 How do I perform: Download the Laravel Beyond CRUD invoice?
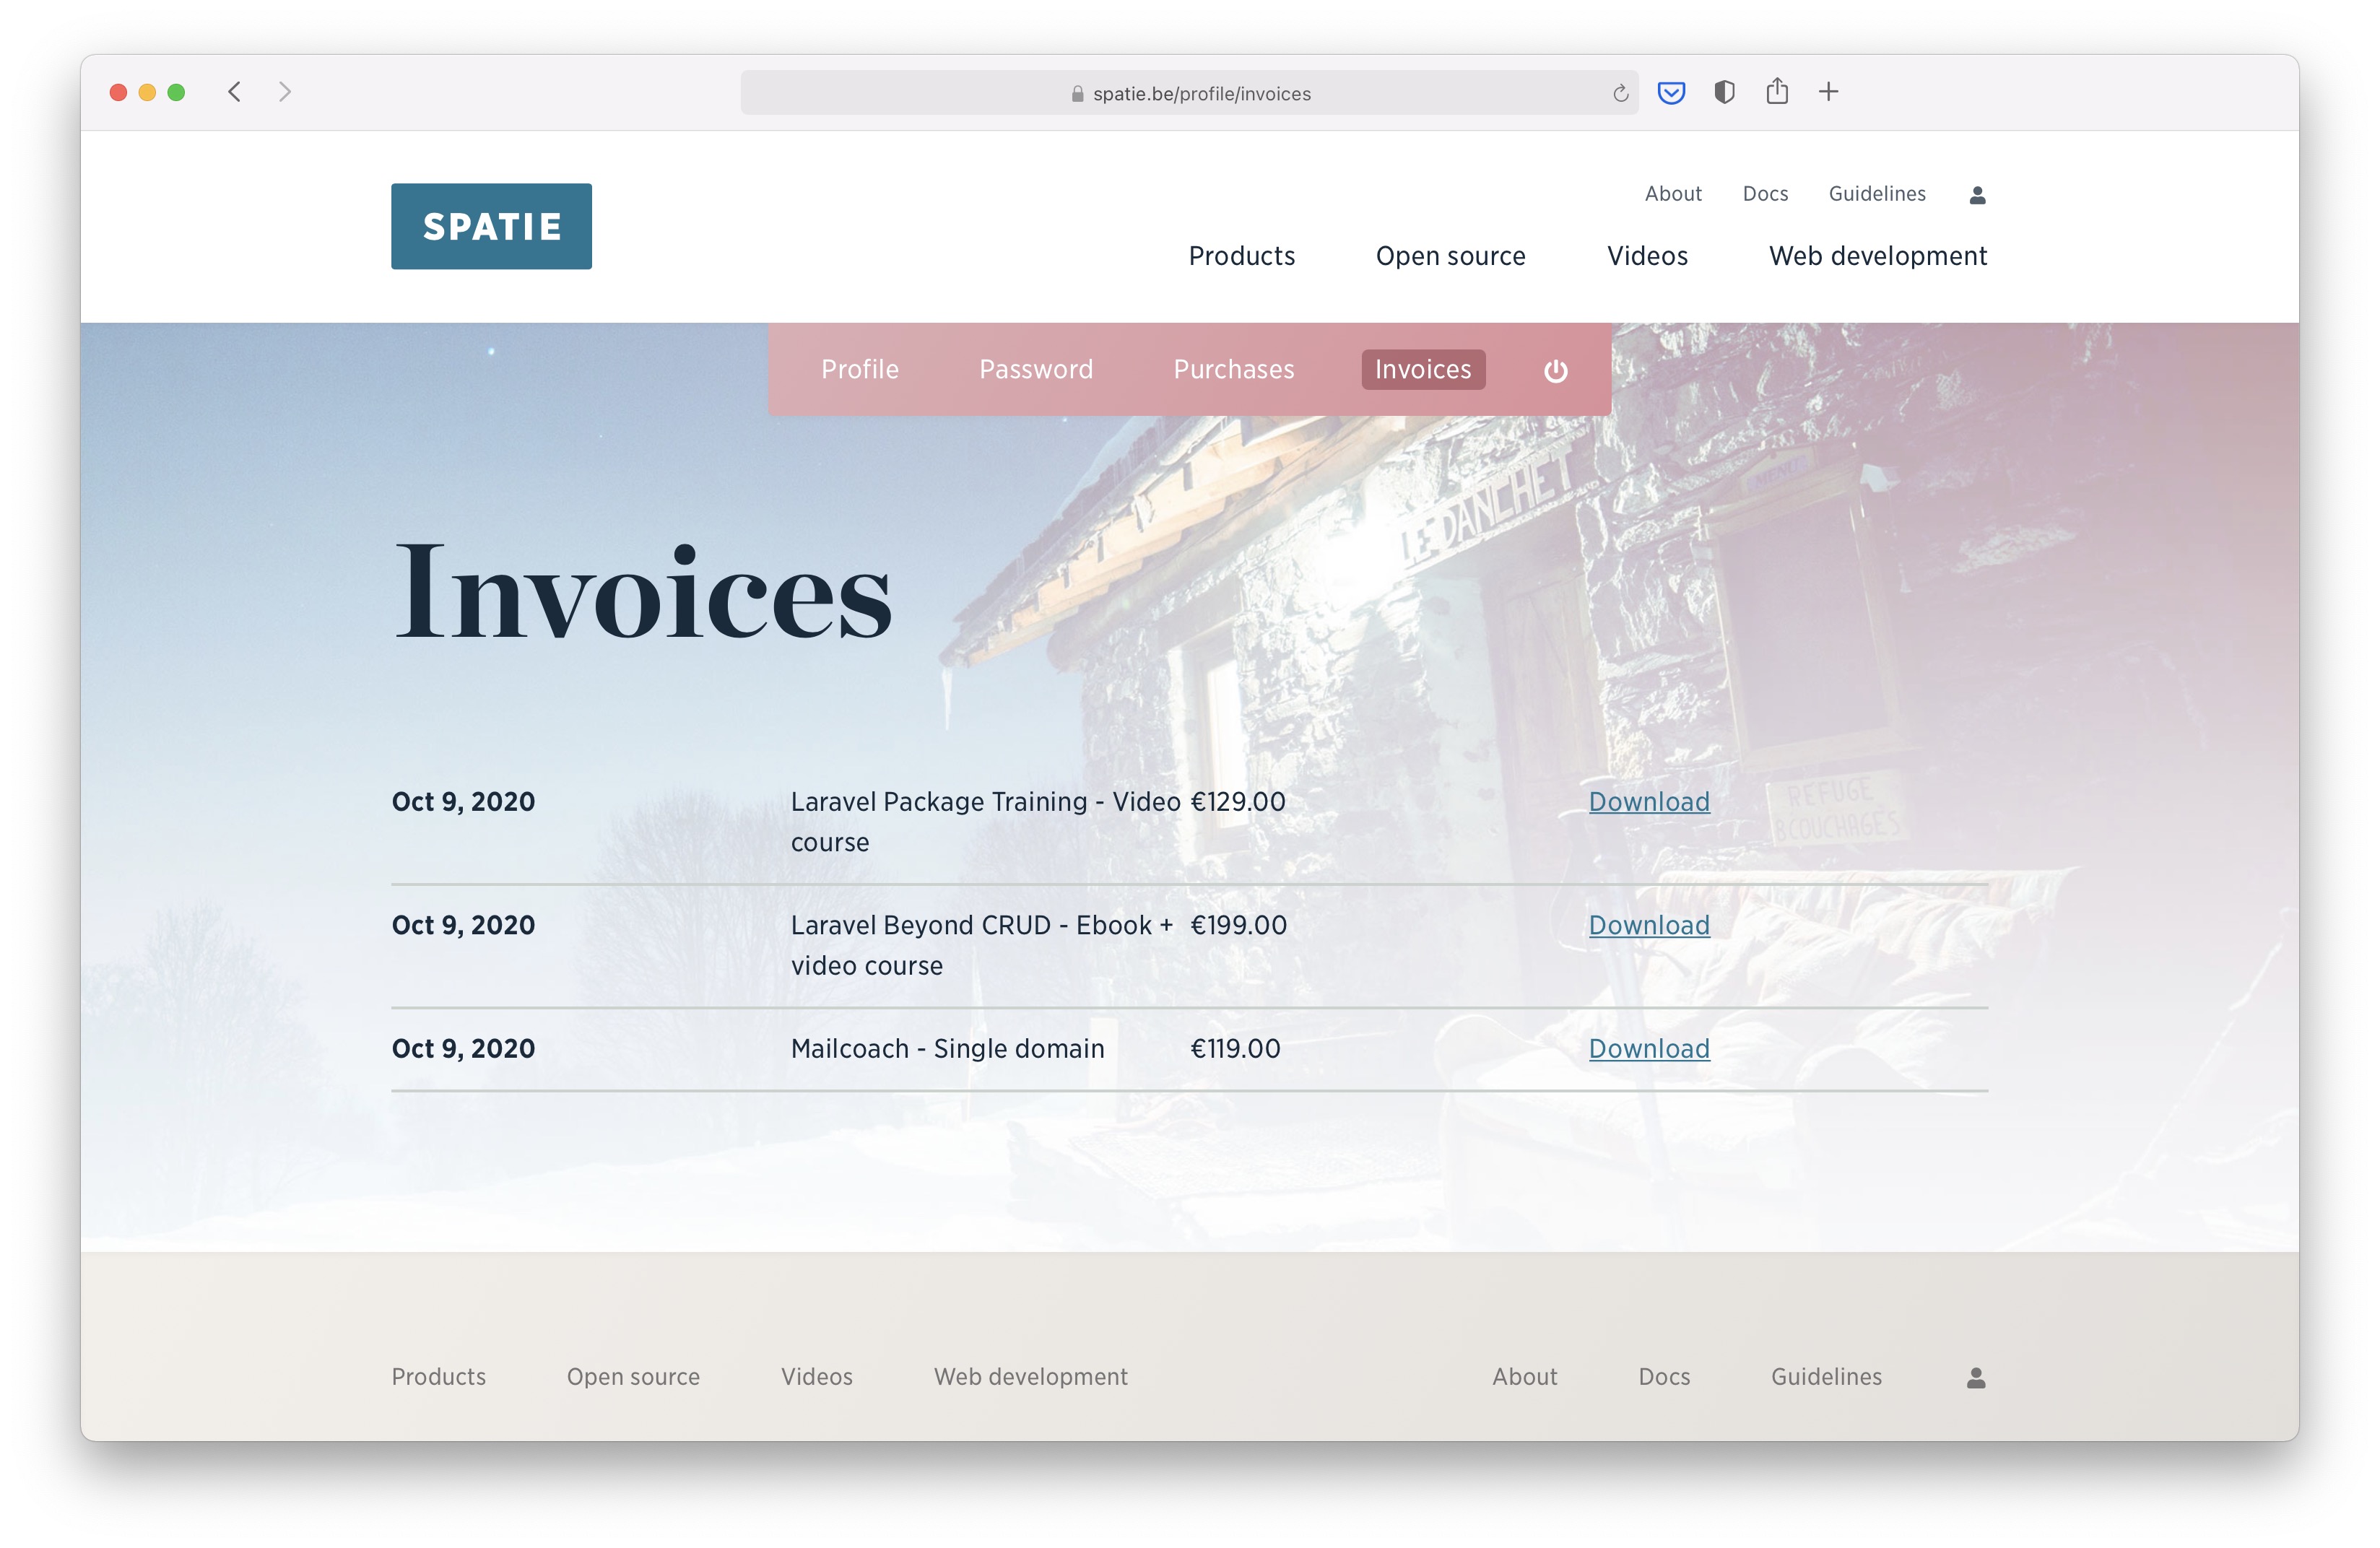[1649, 925]
